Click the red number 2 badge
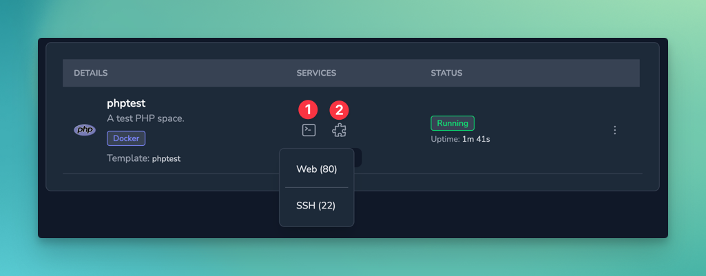Screen dimensions: 706x276 click(339, 109)
